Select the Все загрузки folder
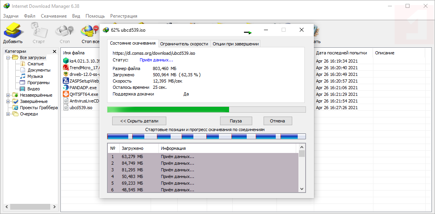 click(33, 58)
